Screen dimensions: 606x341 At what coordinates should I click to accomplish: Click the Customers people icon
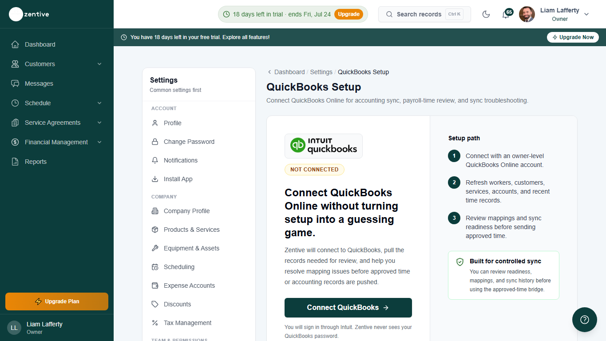click(15, 64)
